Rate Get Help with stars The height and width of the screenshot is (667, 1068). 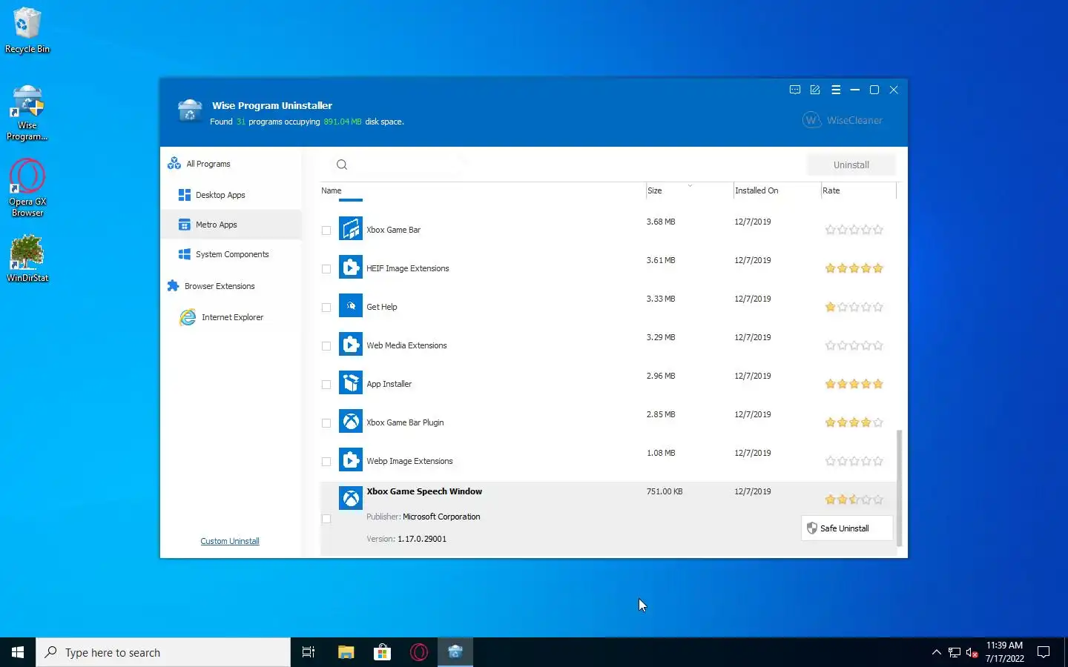pos(854,307)
